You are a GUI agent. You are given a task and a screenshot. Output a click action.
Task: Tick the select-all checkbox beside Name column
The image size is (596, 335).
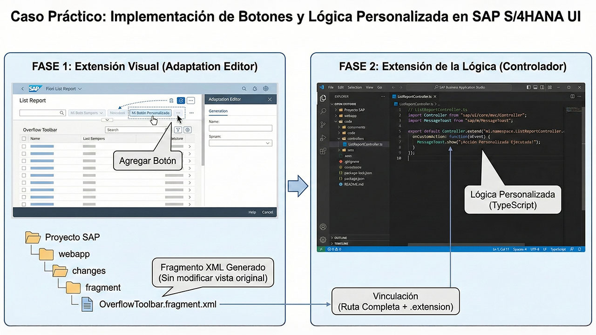tap(24, 139)
